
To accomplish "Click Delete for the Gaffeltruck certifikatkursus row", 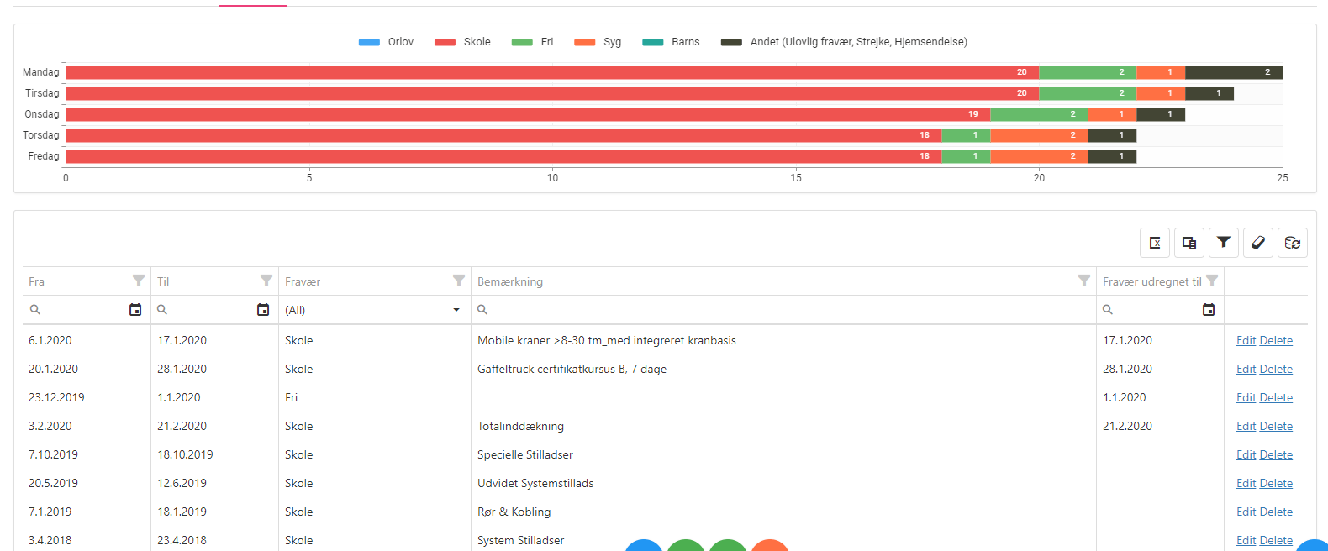I will coord(1276,369).
